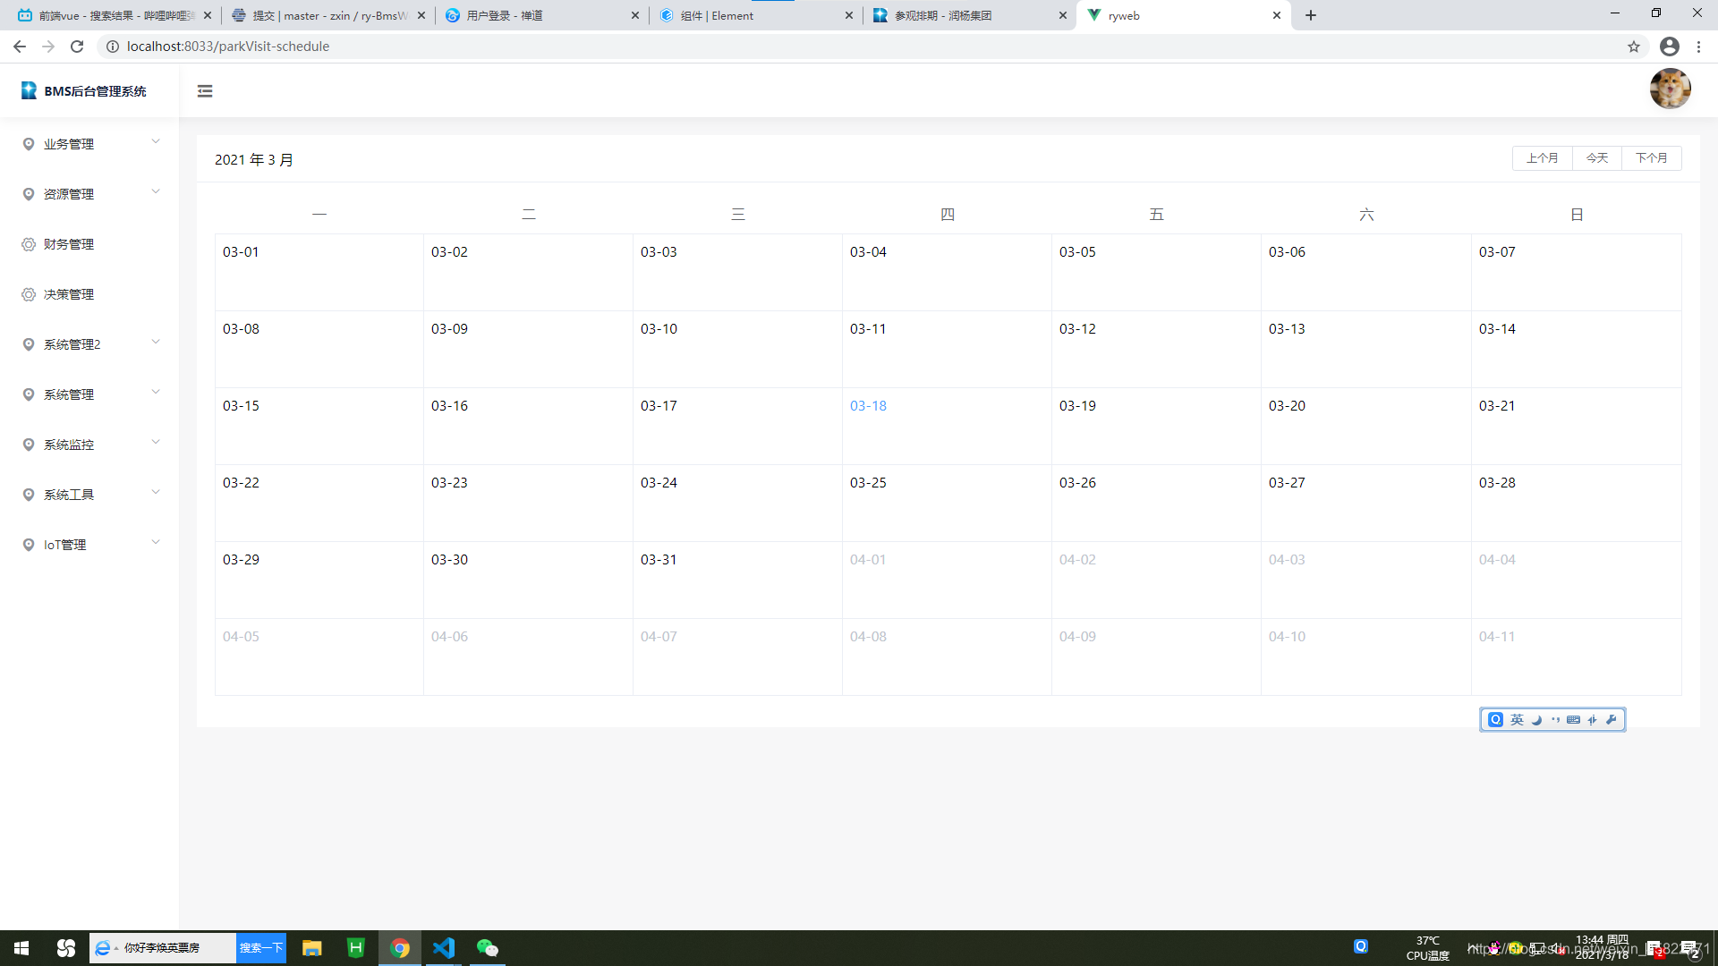Viewport: 1718px width, 966px height.
Task: Reload the page with refresh icon
Action: pos(77,47)
